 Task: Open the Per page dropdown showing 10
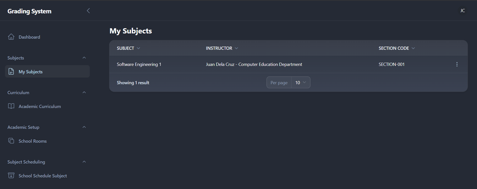click(301, 83)
